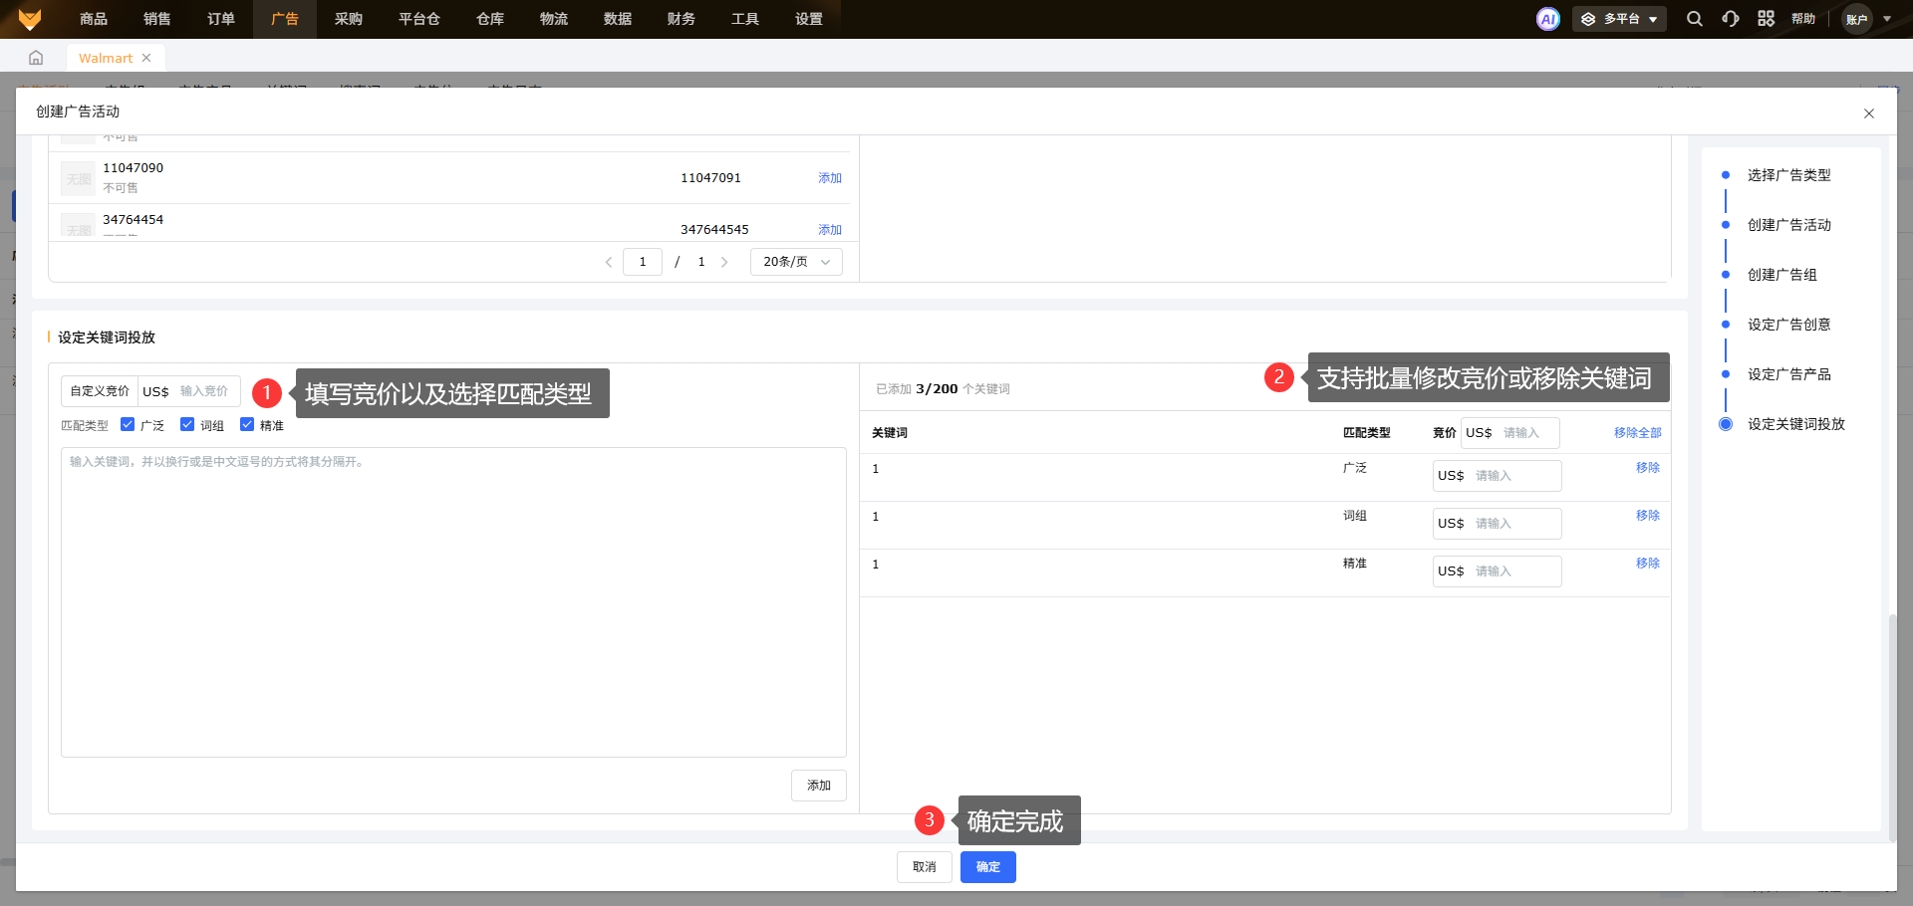Click the SKU text 11047091
This screenshot has width=1913, height=906.
(710, 178)
